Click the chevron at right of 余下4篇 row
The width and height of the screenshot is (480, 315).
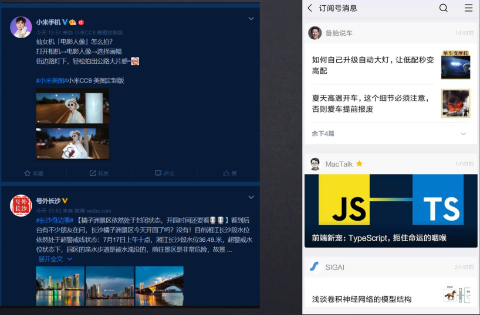[463, 134]
